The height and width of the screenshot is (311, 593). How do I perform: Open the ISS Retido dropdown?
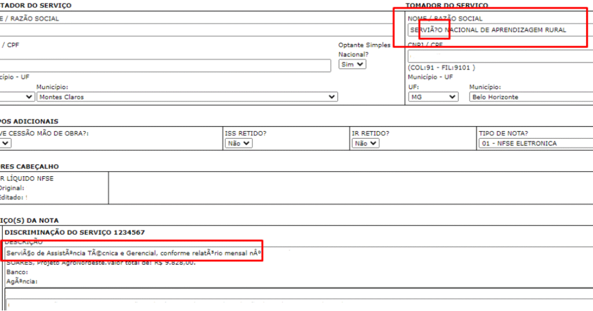coord(239,143)
